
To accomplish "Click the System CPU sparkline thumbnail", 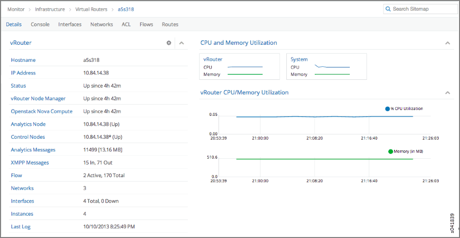I will click(x=332, y=67).
